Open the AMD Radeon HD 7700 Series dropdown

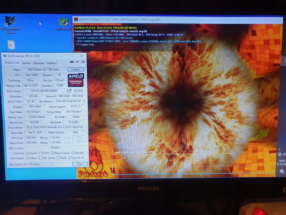pos(31,164)
